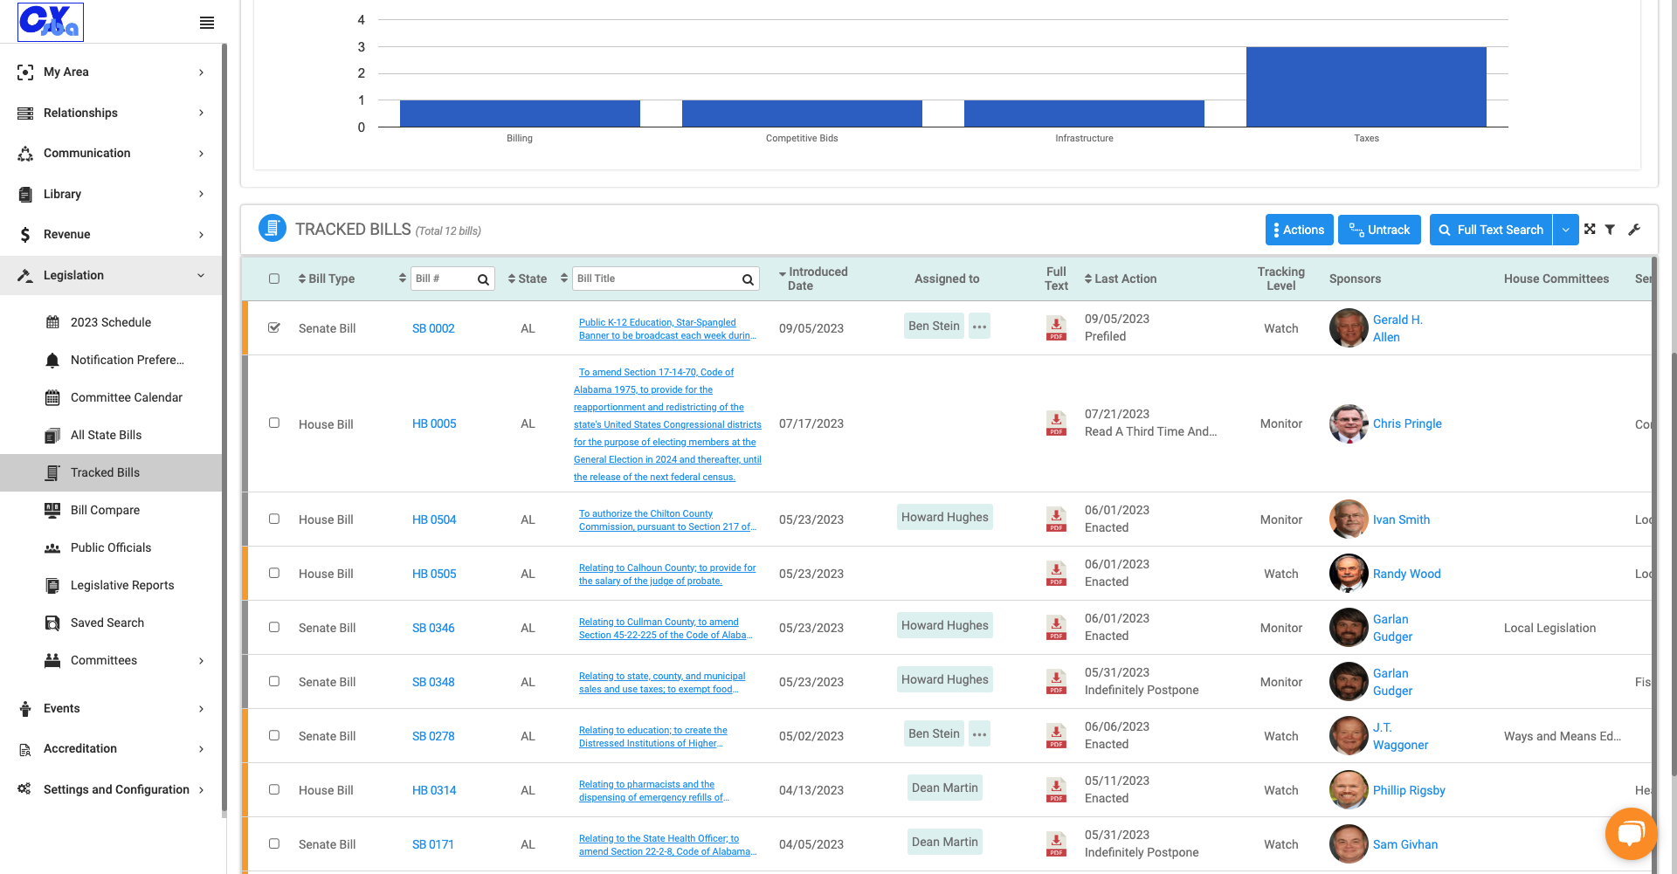Screen dimensions: 1677x874
Task: Download PDF full text for HB 0005
Action: [x=1056, y=423]
